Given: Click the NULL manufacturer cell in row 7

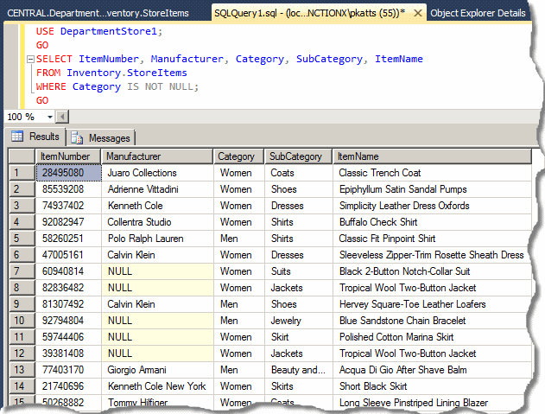Looking at the screenshot, I should click(157, 271).
